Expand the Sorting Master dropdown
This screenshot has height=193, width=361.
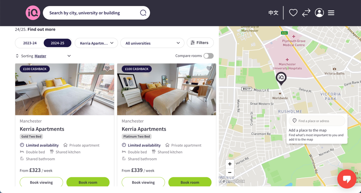pos(43,56)
